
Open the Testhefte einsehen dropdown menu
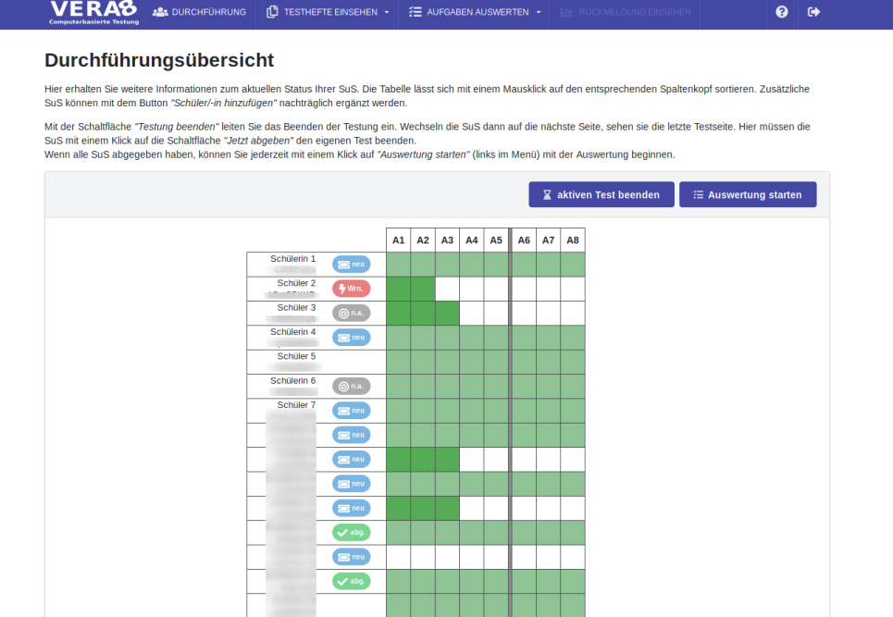[x=328, y=12]
